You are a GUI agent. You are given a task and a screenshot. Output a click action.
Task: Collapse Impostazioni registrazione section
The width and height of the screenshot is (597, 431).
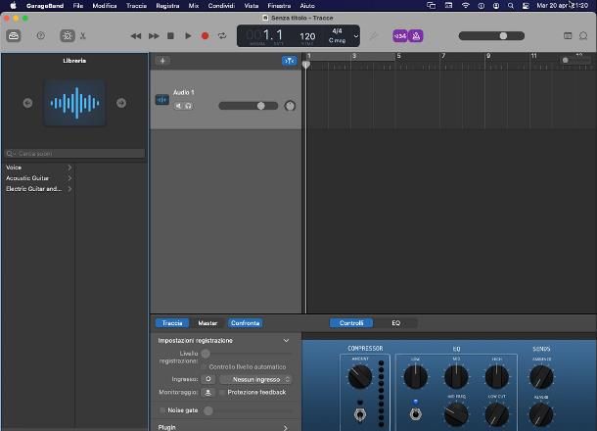pos(286,341)
